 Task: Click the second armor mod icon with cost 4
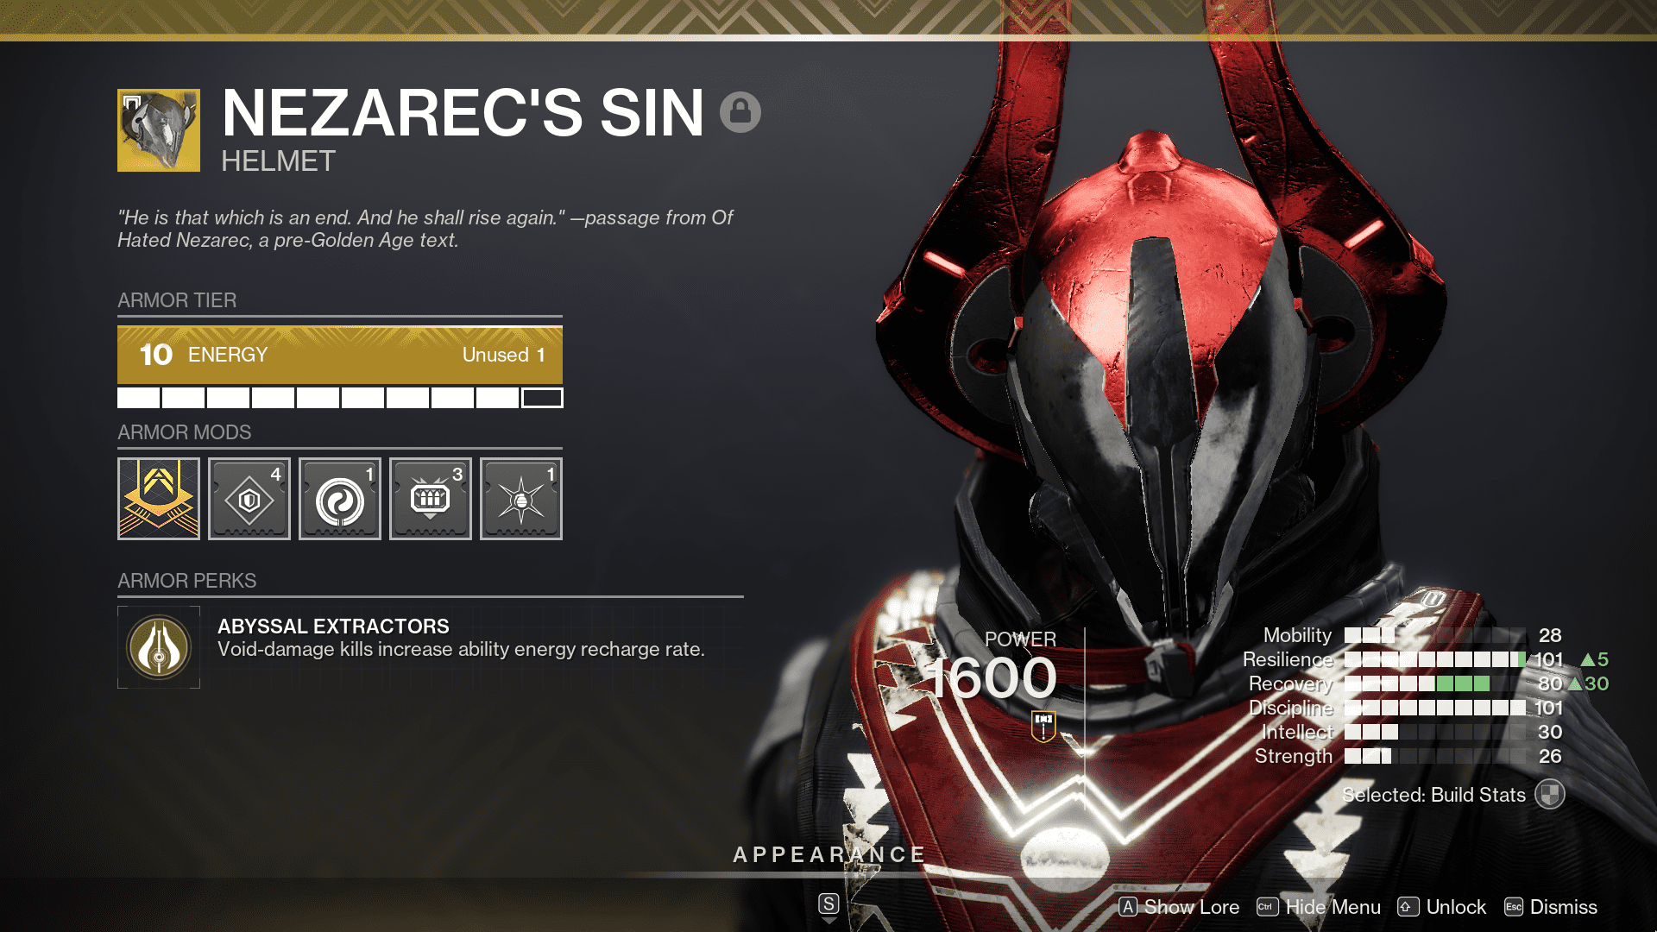click(x=249, y=499)
